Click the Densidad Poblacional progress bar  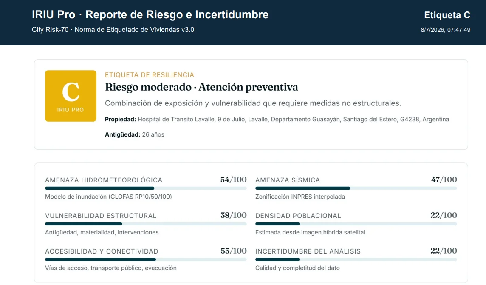[x=356, y=224]
